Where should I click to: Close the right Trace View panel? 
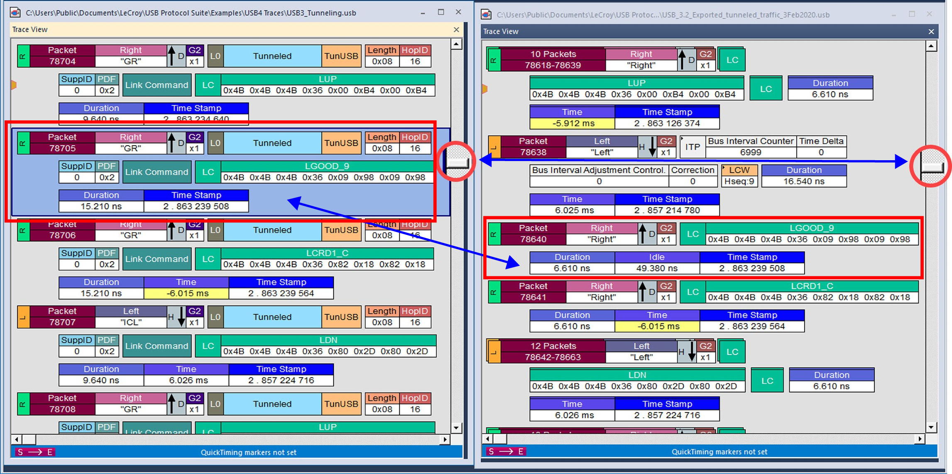pos(931,32)
